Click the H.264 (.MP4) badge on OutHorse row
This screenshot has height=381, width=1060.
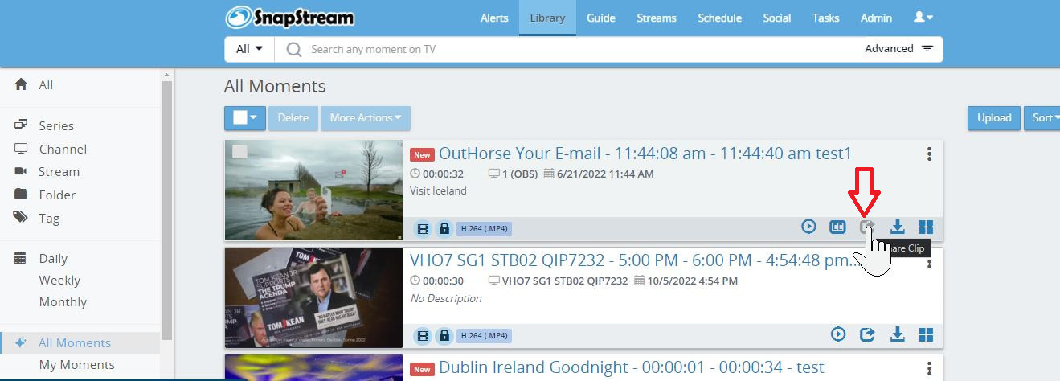pyautogui.click(x=485, y=228)
